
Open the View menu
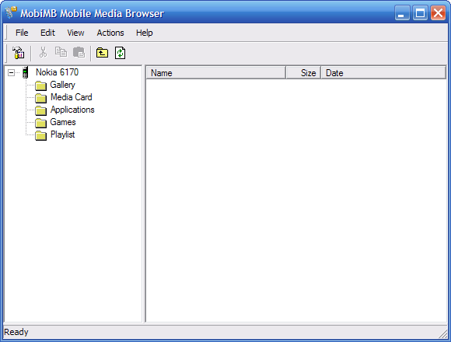75,33
